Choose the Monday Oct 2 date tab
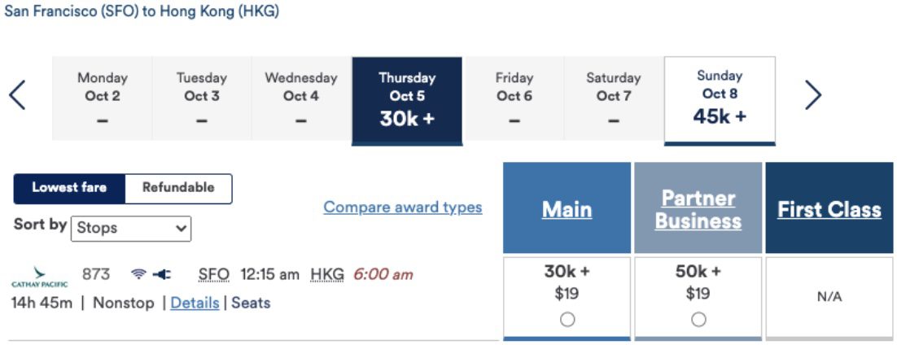 (103, 98)
